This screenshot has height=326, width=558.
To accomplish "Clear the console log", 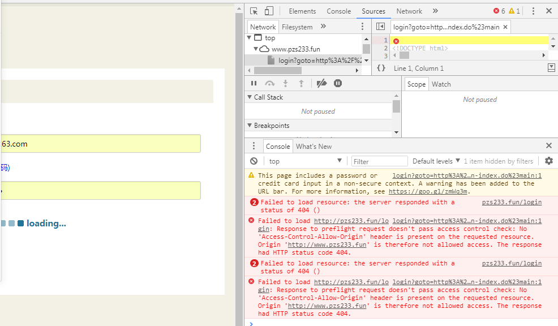I will point(254,161).
